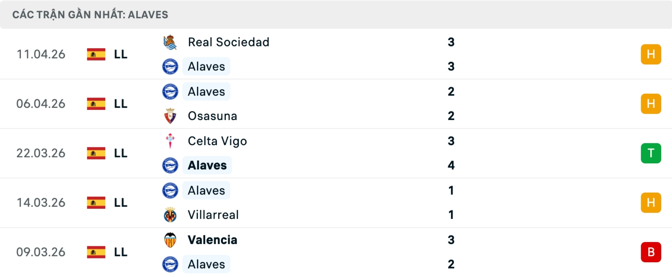Click the Osasuna club crest
The height and width of the screenshot is (277, 672).
tap(170, 116)
